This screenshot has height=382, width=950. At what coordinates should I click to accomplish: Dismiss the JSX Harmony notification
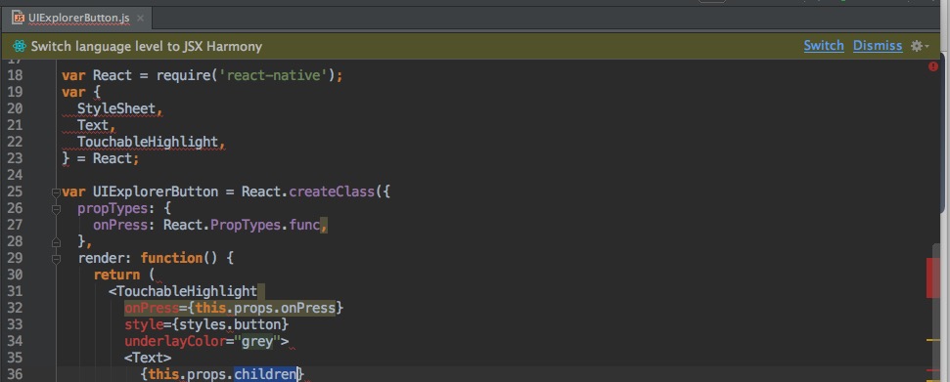click(x=878, y=46)
